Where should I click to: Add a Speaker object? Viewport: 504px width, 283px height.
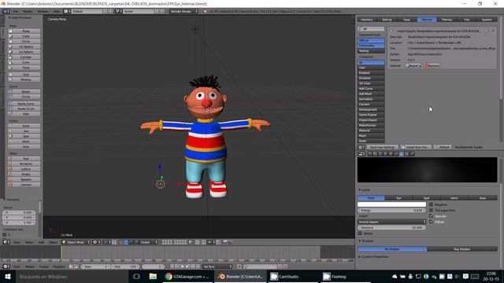pos(24,179)
